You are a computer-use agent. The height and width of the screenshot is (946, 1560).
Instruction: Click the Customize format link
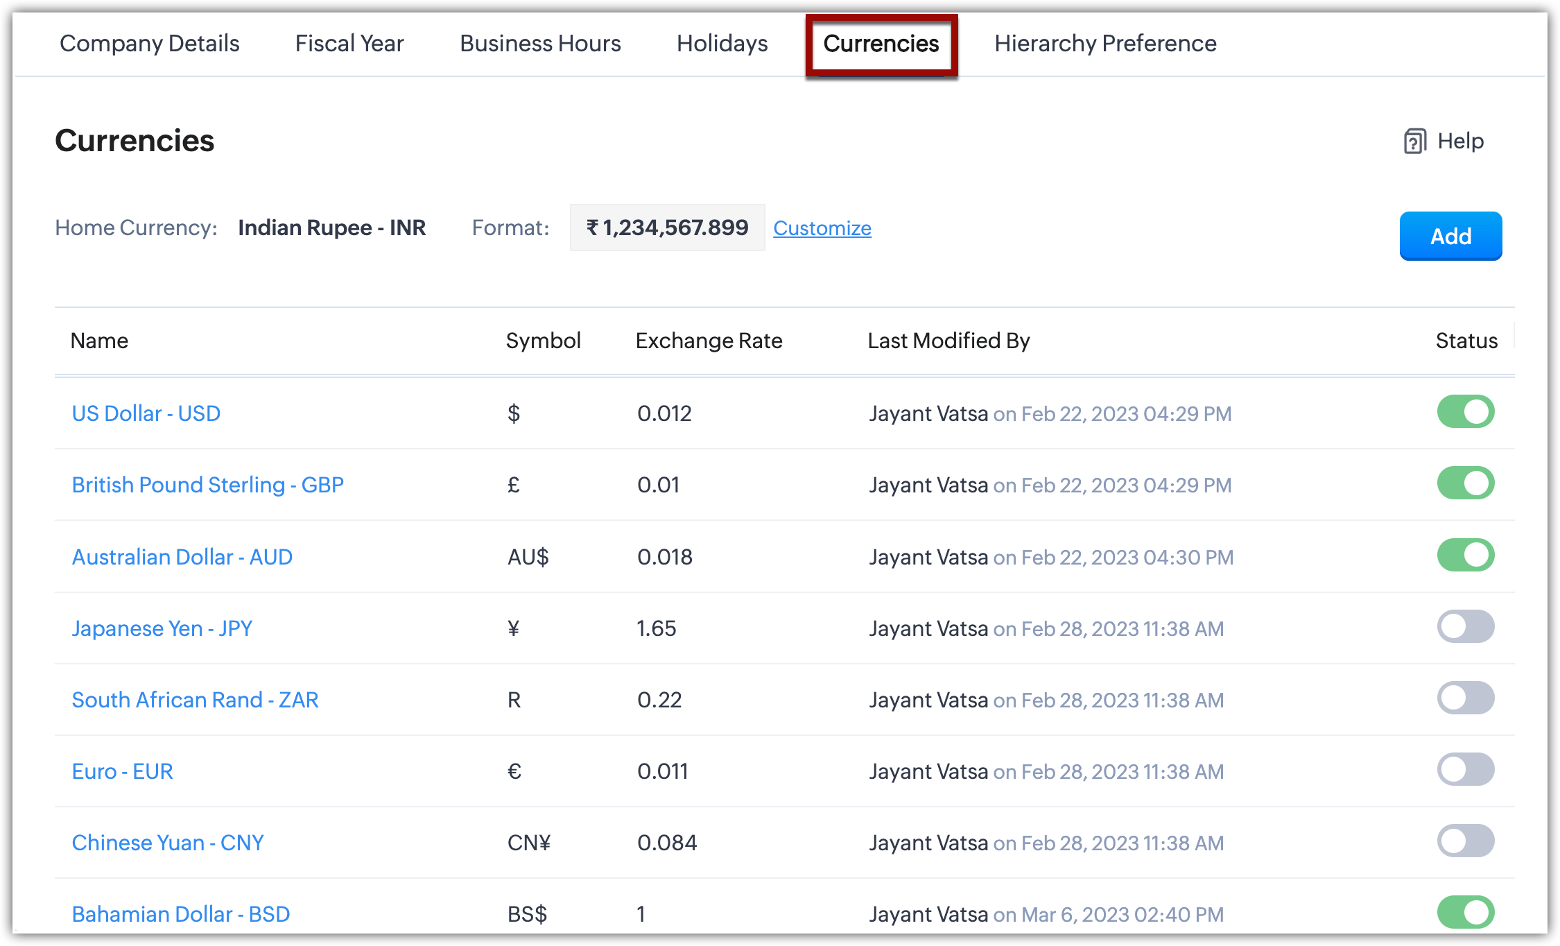[822, 228]
